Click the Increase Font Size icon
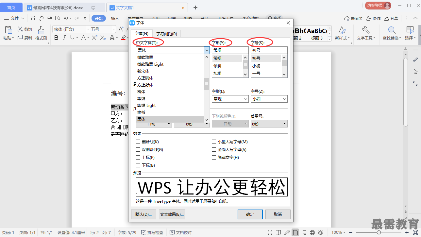This screenshot has height=237, width=421. 121,29
